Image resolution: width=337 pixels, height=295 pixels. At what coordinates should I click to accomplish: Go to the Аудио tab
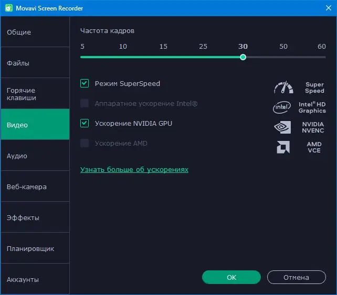point(35,156)
